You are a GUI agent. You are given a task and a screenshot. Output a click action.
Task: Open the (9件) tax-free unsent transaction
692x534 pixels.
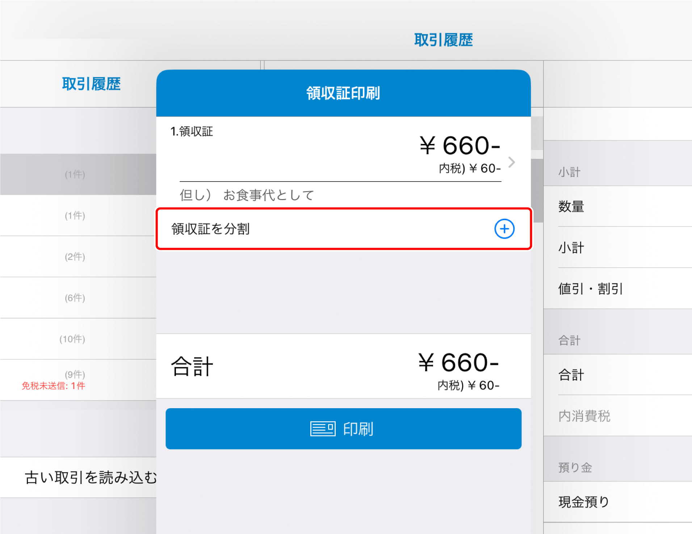(x=75, y=380)
